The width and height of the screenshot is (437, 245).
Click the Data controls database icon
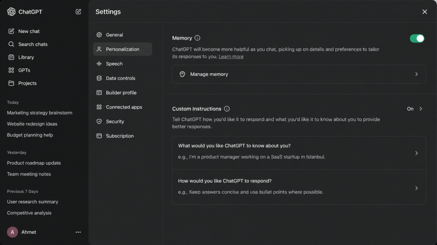coord(99,78)
